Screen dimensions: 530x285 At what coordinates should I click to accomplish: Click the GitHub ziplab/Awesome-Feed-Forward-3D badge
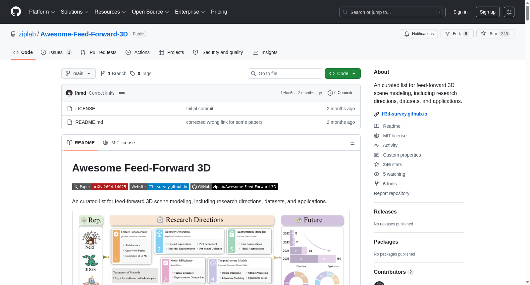234,187
